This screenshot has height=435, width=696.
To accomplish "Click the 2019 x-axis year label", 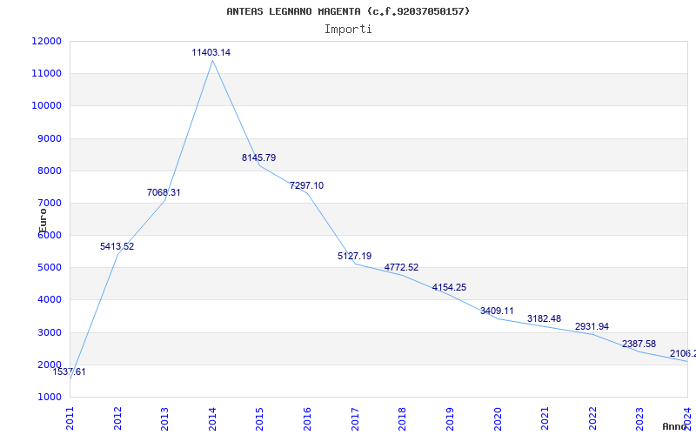I will pos(450,418).
